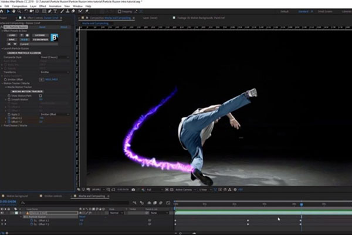
Task: Toggle video visibility of Dancer layer
Action: [x=2, y=213]
